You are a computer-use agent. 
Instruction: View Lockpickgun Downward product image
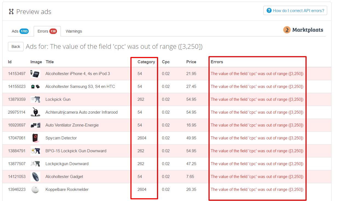point(35,164)
